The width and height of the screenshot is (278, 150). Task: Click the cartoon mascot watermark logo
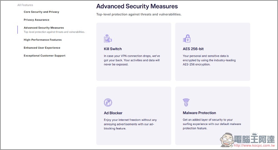coord(227,140)
